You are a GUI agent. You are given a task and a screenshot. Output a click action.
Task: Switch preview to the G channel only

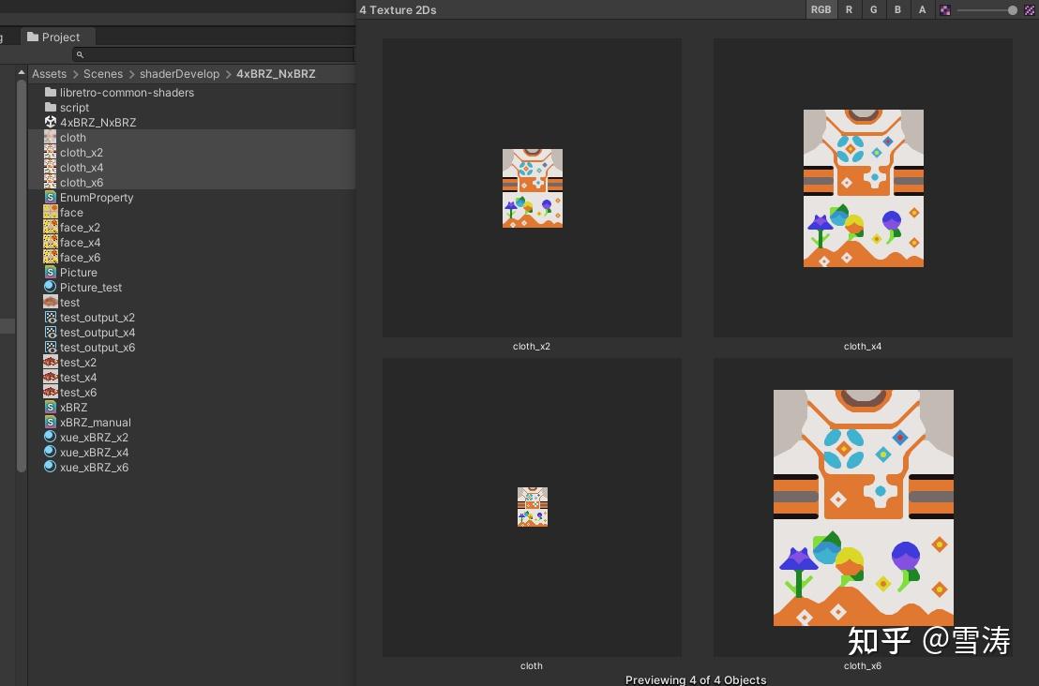pyautogui.click(x=873, y=9)
